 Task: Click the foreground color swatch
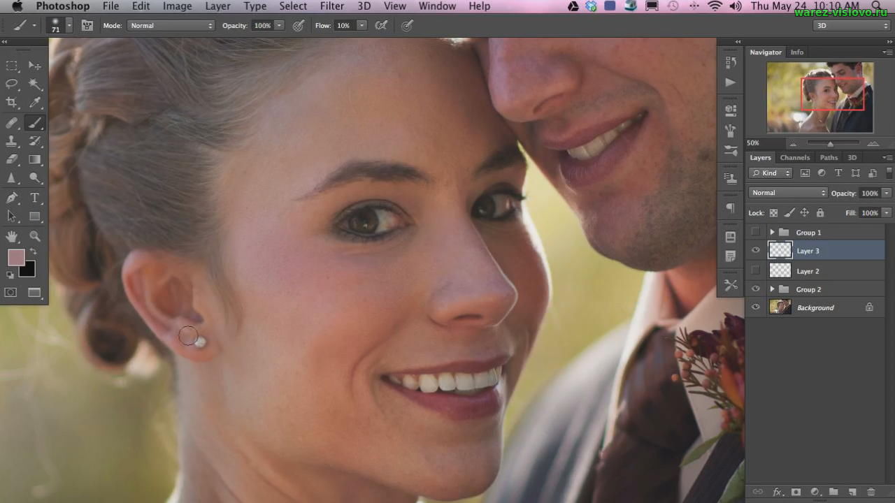coord(16,257)
